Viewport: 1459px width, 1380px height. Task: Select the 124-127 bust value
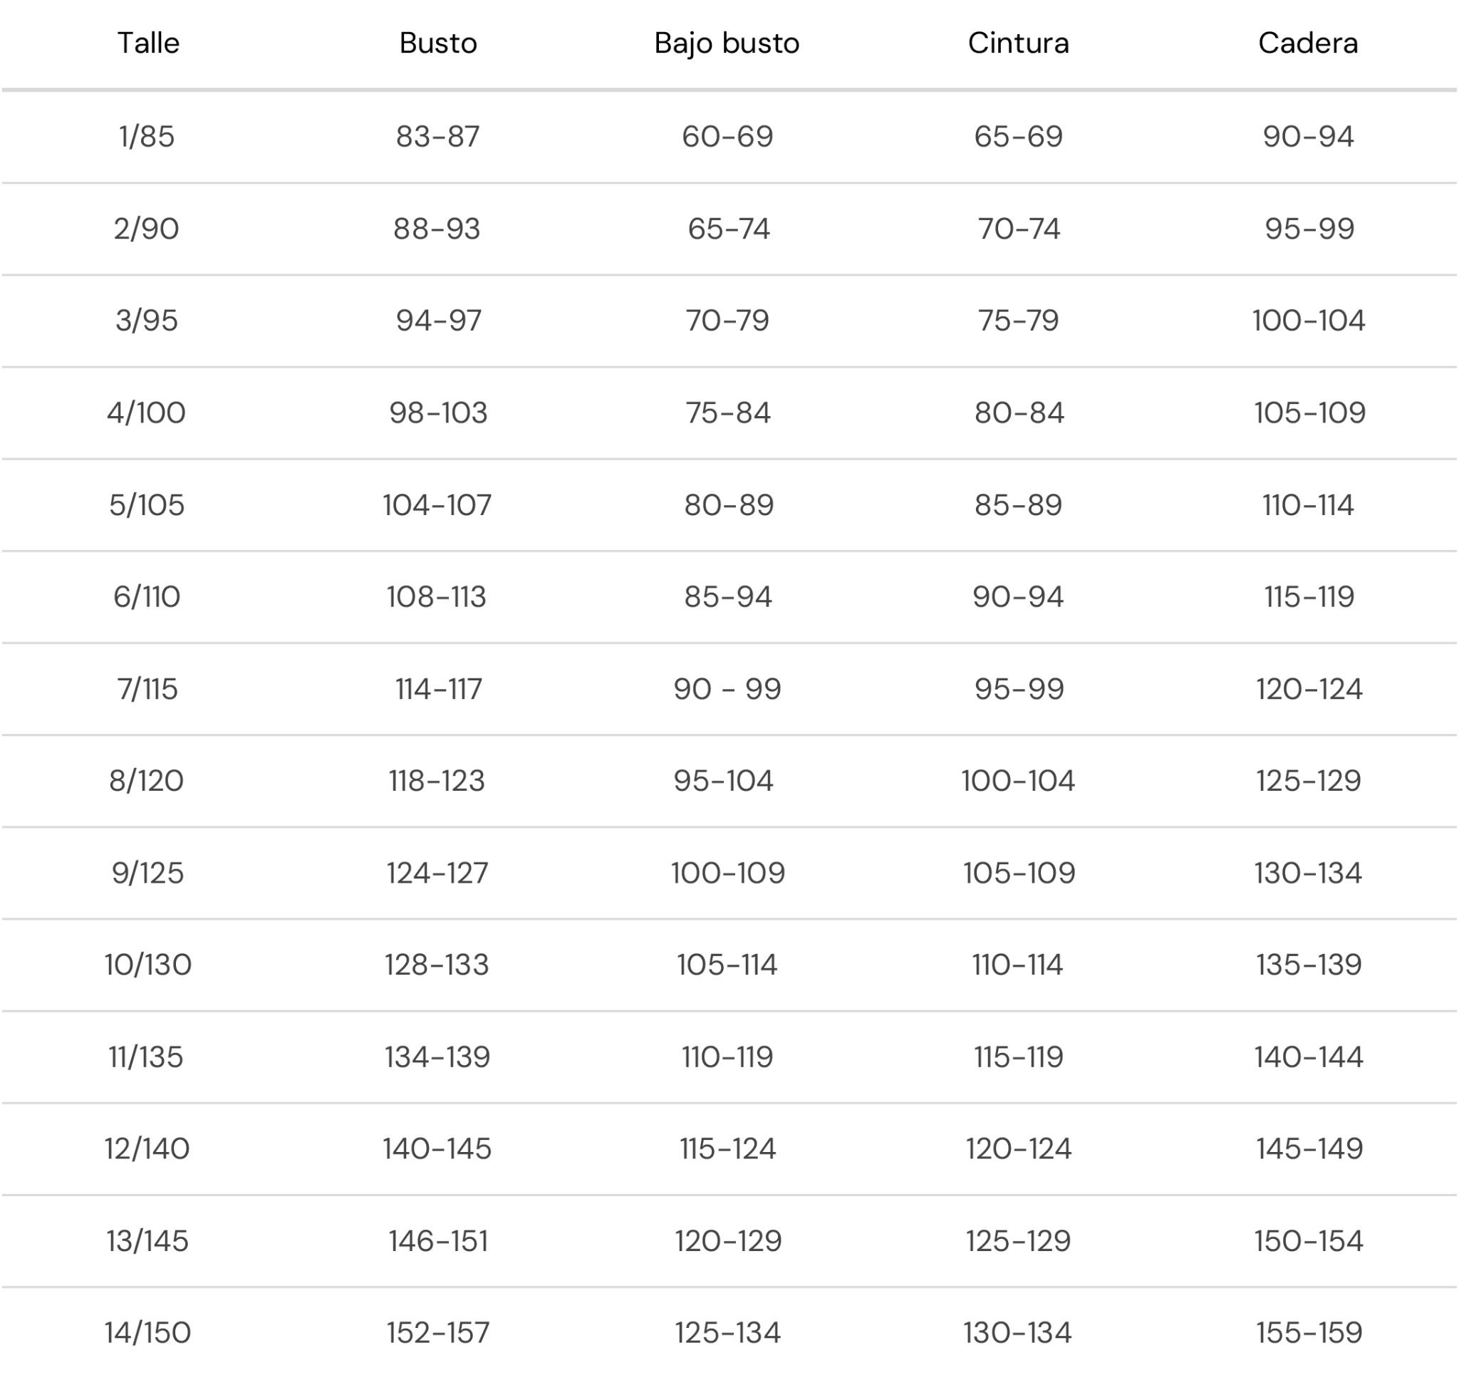[437, 873]
